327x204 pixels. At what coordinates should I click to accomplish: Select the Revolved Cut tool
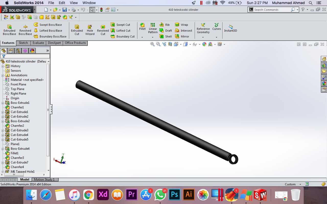point(103,30)
